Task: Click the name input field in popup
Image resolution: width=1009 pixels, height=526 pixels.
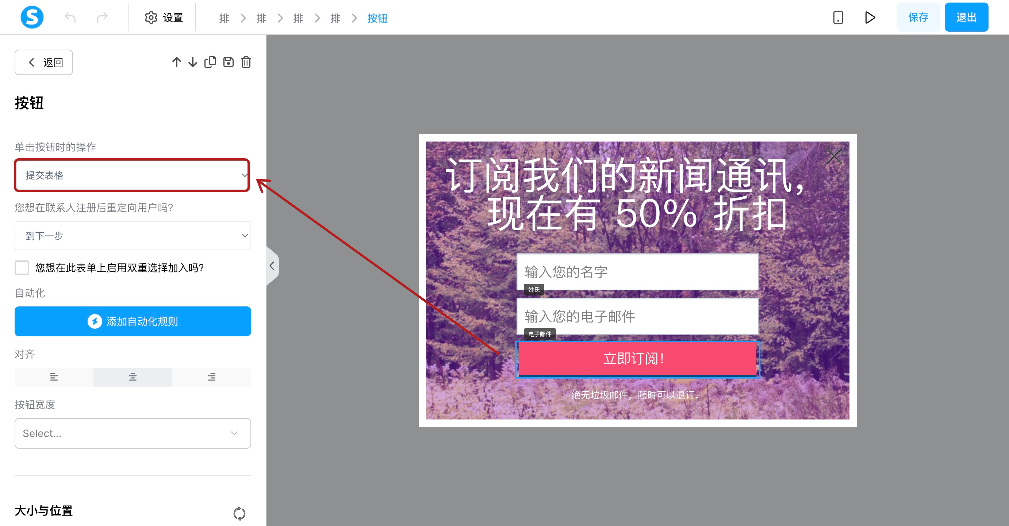Action: click(x=637, y=272)
